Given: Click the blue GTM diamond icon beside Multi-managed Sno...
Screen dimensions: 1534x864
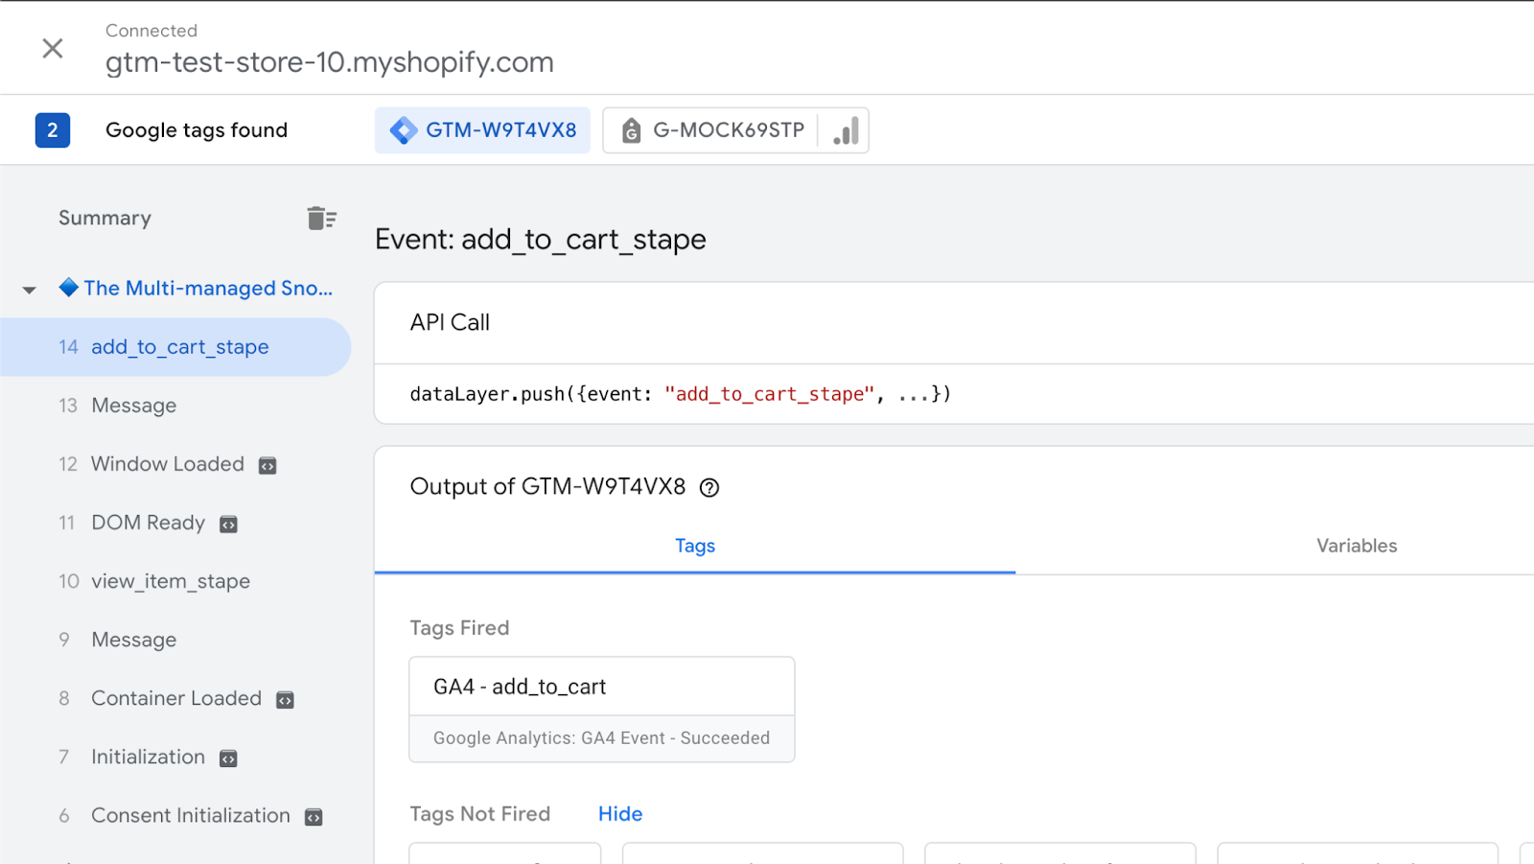Looking at the screenshot, I should tap(68, 288).
